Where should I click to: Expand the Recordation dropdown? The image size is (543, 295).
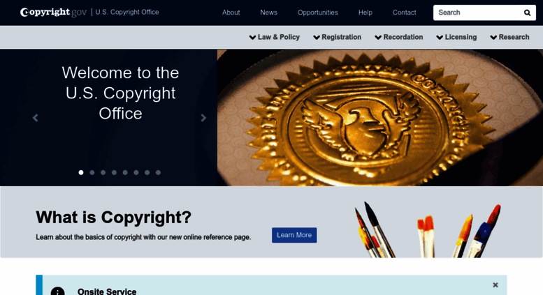coord(399,37)
